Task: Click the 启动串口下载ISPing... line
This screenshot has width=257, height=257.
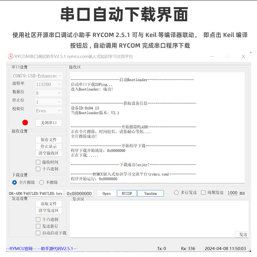Action: tap(91, 85)
